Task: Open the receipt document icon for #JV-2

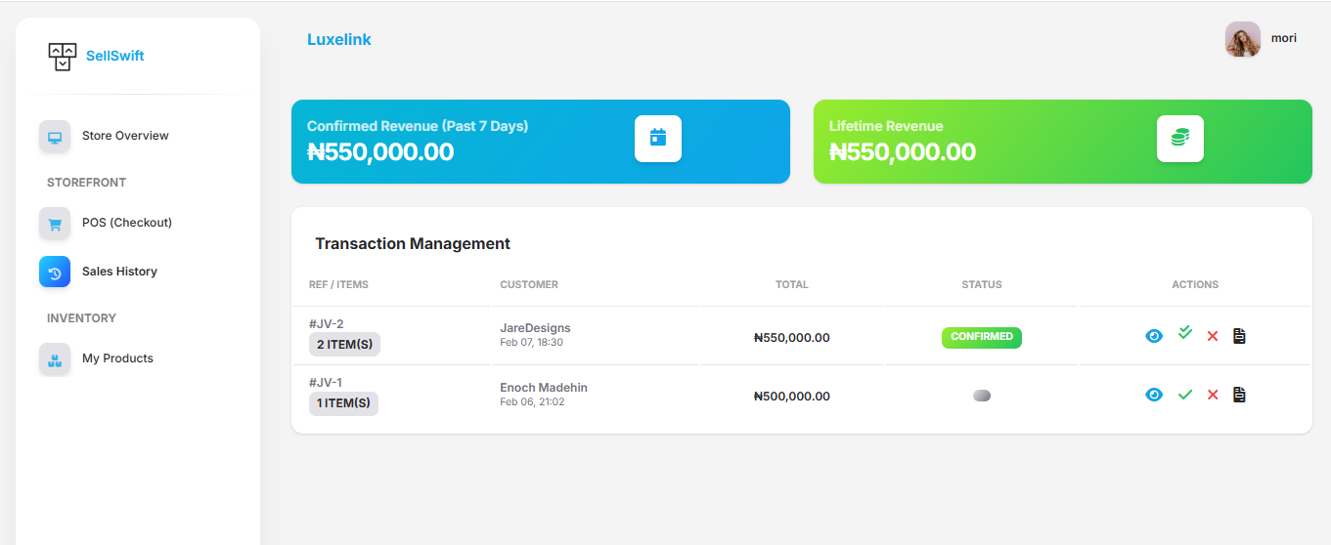Action: [x=1239, y=336]
